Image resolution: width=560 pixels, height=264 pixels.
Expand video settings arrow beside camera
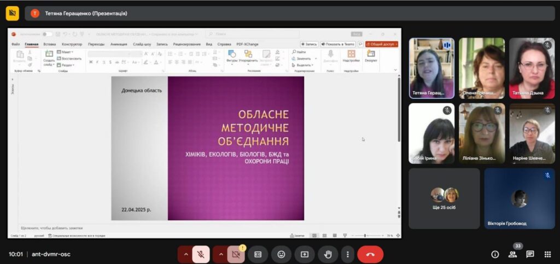[x=220, y=254]
